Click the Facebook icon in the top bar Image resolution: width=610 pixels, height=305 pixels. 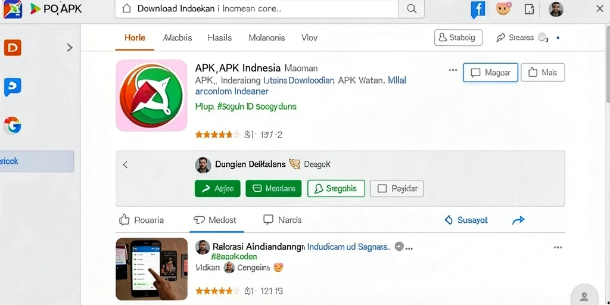478,10
